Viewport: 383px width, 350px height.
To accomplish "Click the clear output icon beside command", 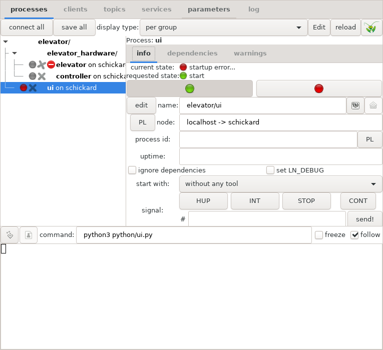I will (x=10, y=235).
